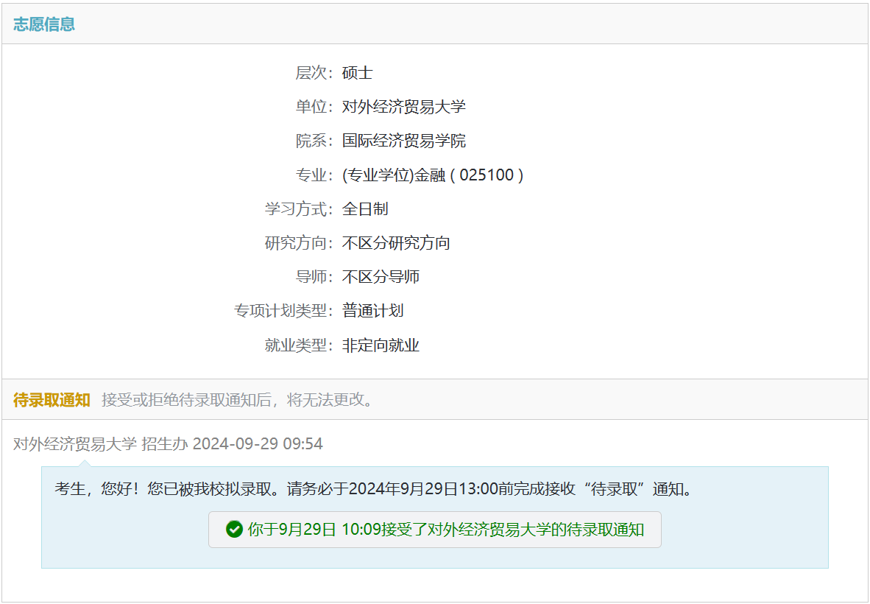This screenshot has width=870, height=604.
Task: Click the 待录取通知 section title
Action: click(x=52, y=400)
